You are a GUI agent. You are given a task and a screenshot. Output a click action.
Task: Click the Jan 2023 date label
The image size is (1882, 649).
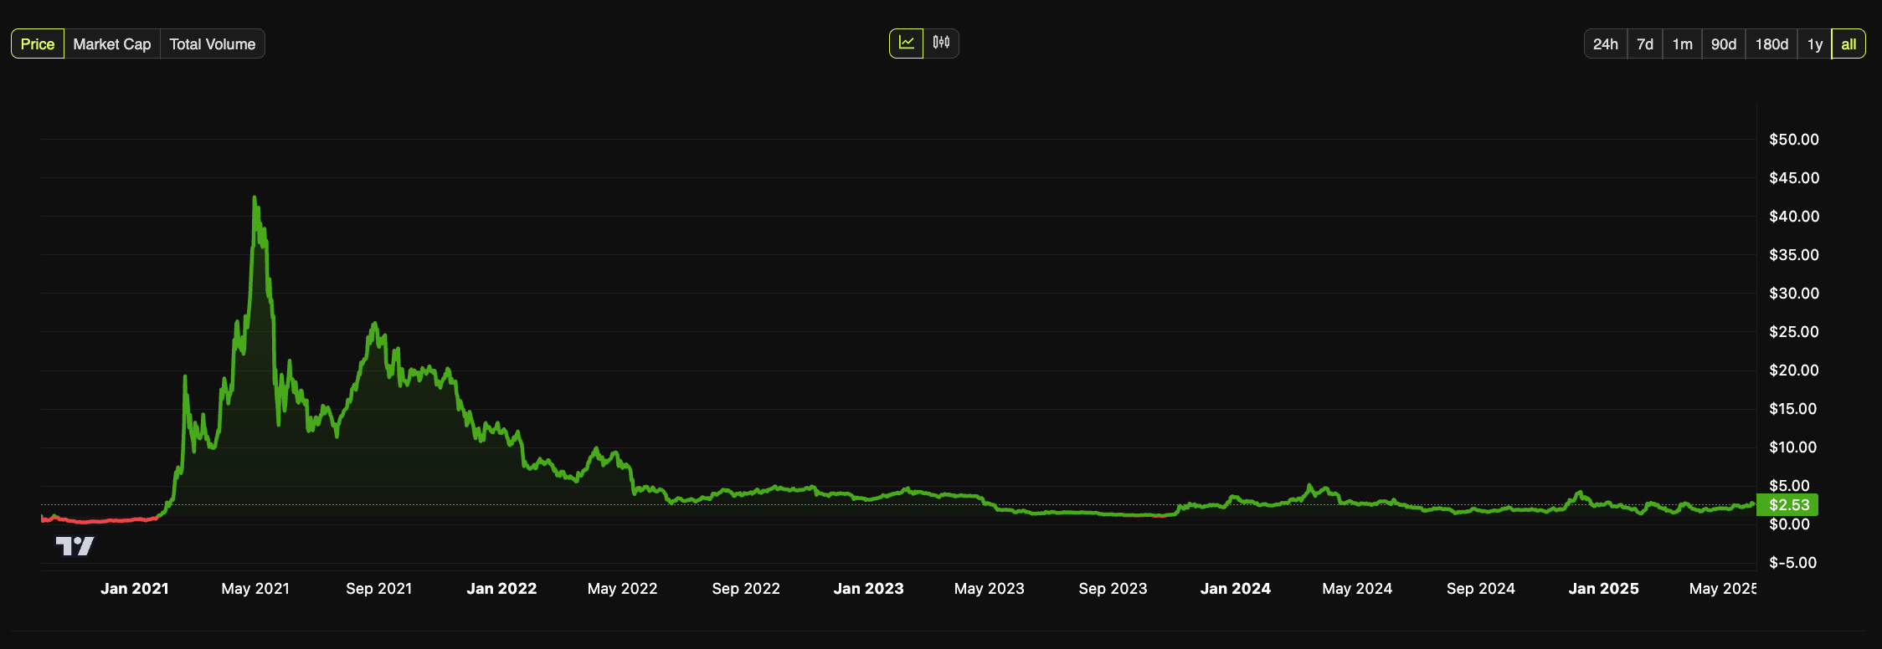point(868,589)
